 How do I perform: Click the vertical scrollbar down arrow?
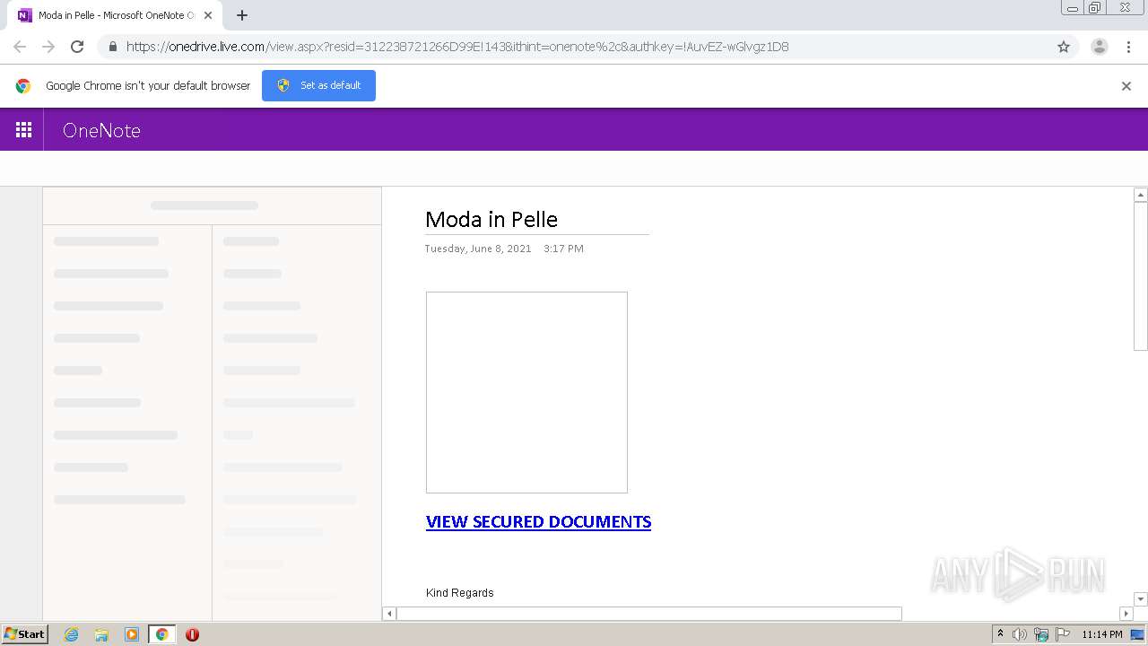(x=1141, y=599)
